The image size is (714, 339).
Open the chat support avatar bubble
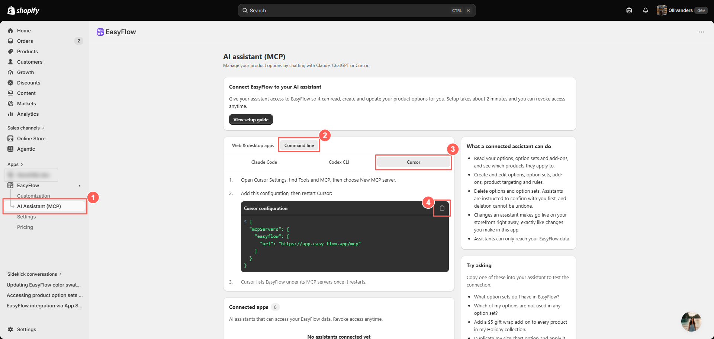[691, 322]
